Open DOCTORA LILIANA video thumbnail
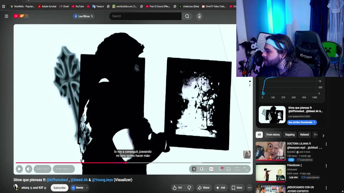Viewport: 344px width, 193px height. pyautogui.click(x=271, y=151)
